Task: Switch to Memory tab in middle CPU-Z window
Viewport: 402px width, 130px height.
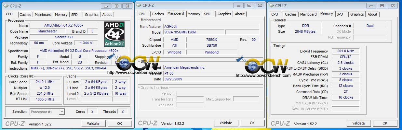Action: 194,14
